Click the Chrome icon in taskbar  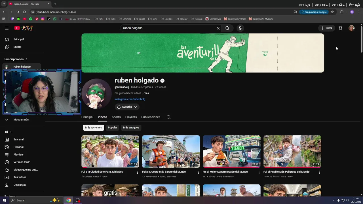click(x=69, y=200)
